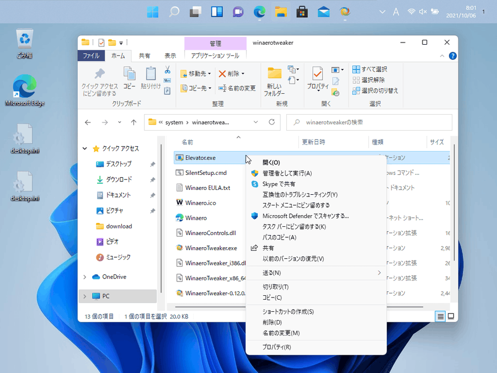Click the Paste shortcut icon in ribbon
Image resolution: width=497 pixels, height=373 pixels.
167,91
